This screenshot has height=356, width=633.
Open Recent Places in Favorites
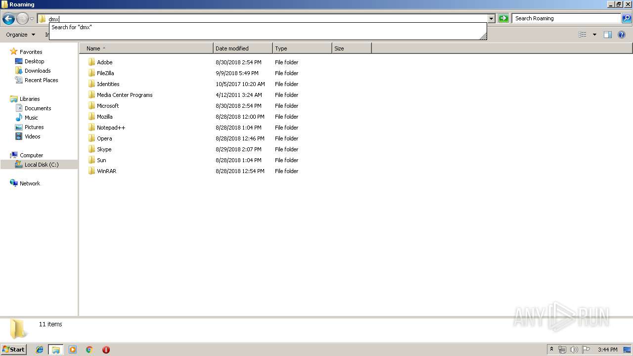(41, 80)
